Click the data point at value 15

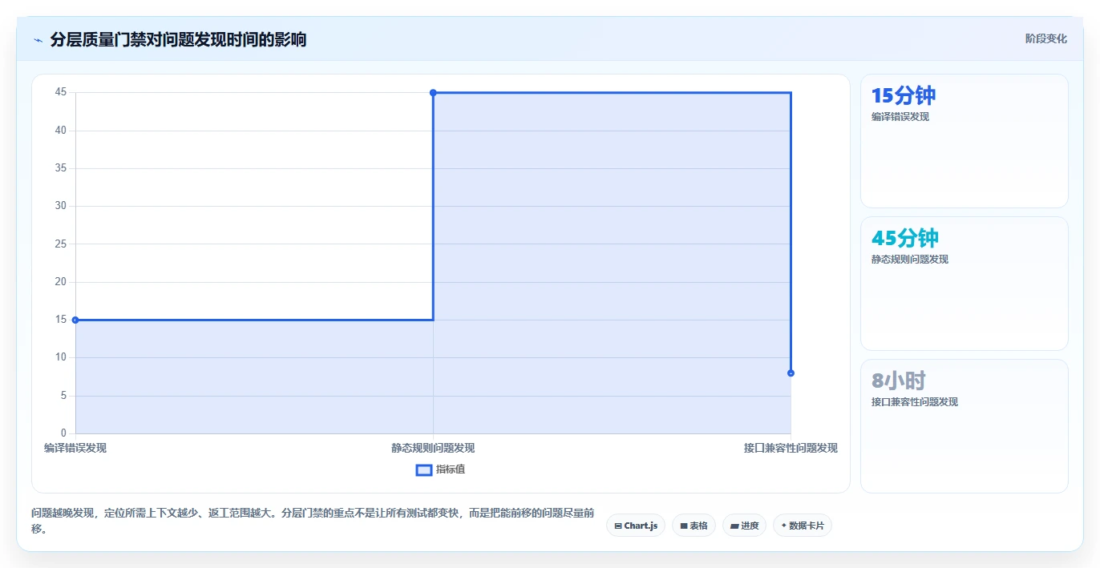[75, 320]
